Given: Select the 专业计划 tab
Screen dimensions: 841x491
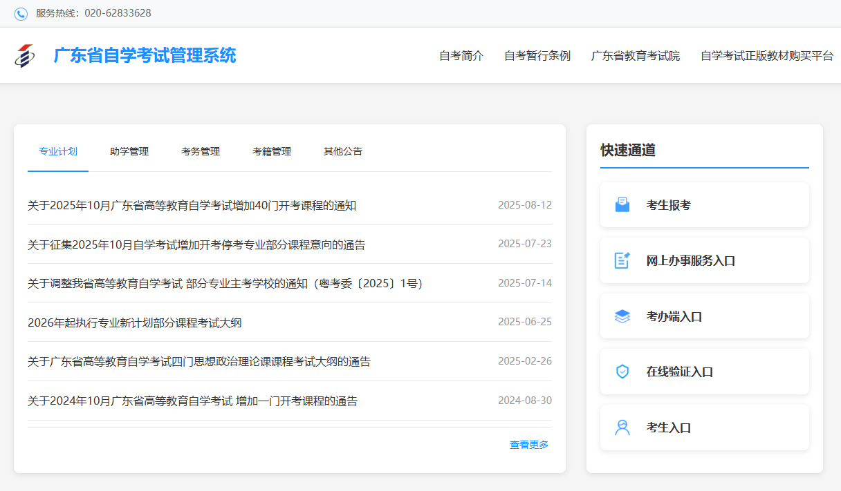Looking at the screenshot, I should (x=58, y=151).
